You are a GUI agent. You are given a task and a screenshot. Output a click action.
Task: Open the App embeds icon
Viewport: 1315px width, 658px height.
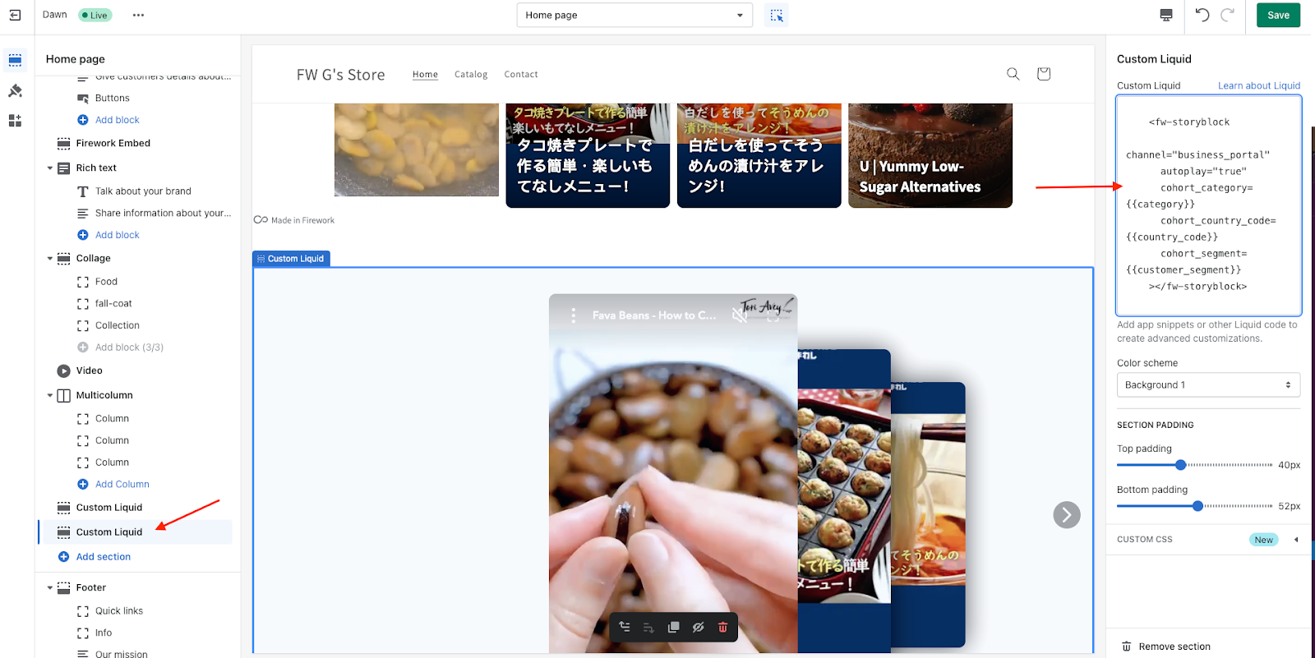pos(15,121)
